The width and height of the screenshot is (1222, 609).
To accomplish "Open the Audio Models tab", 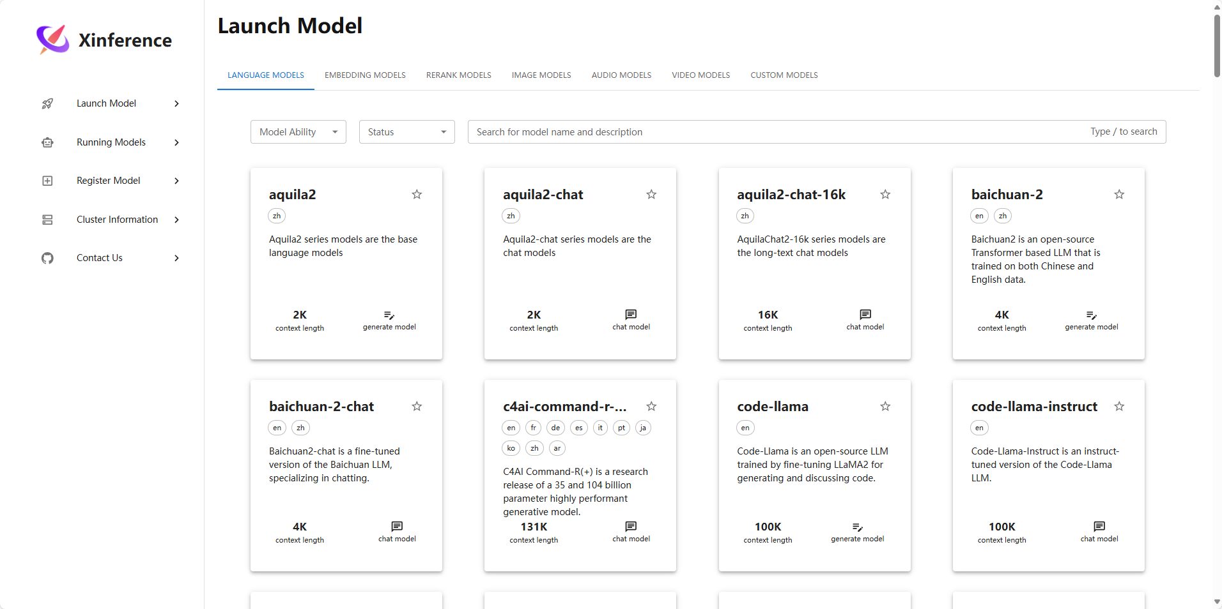I will pos(621,75).
